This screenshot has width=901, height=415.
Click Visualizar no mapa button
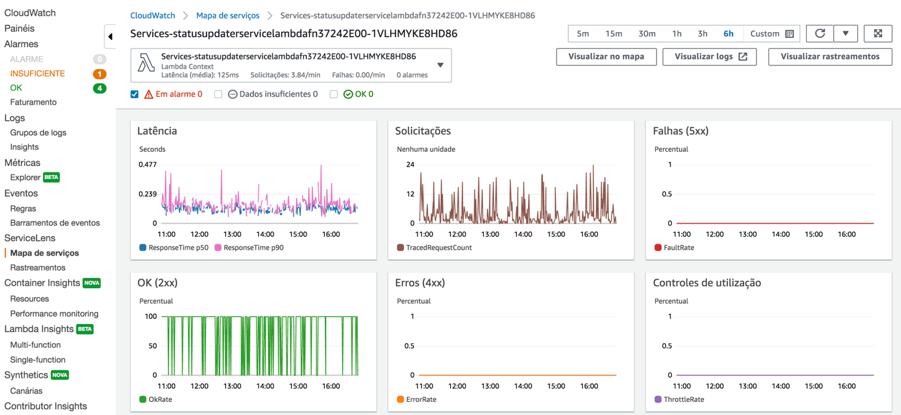click(606, 57)
